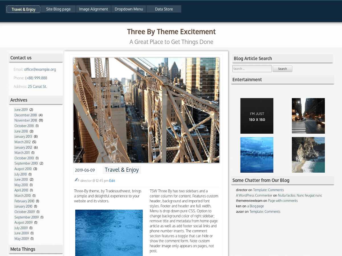Click the 'A Great Place to Get Things Done' tagline
Screen dimensions: 342x256
pos(171,42)
